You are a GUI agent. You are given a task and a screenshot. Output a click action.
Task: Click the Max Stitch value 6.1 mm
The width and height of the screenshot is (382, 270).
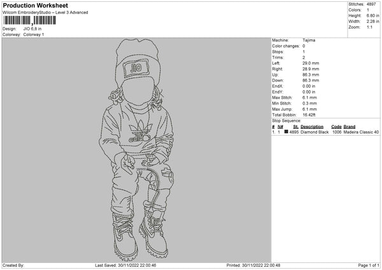(309, 97)
